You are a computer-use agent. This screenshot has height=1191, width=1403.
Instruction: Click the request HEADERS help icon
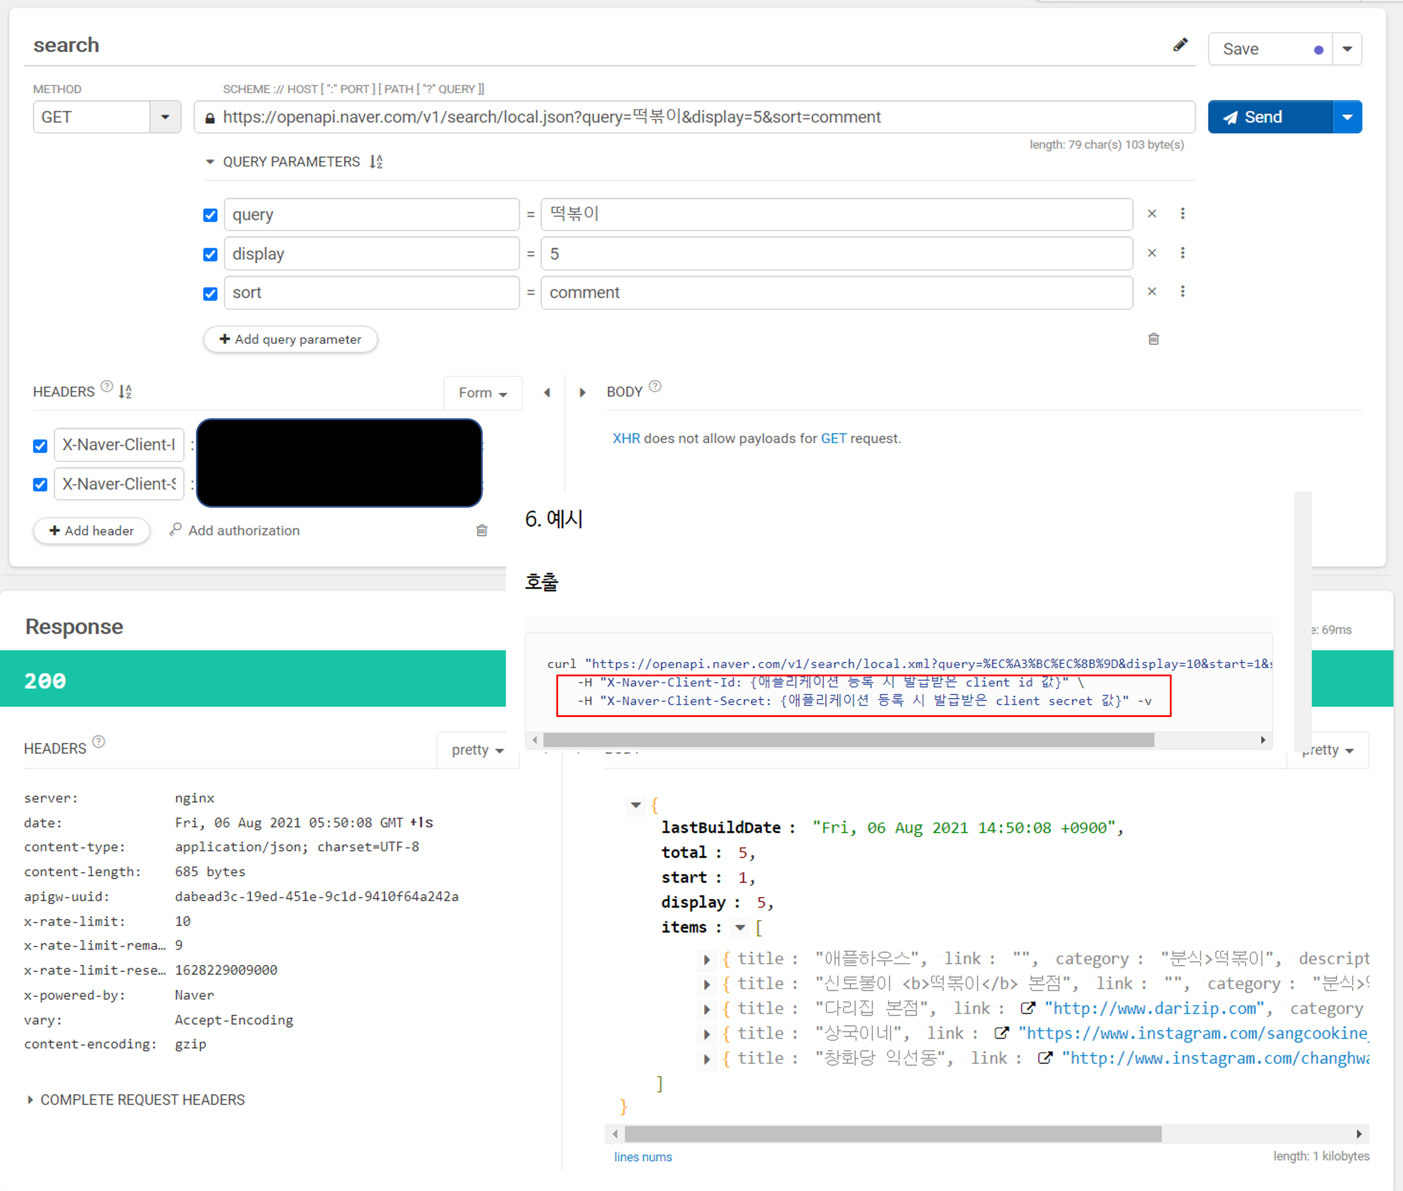107,386
